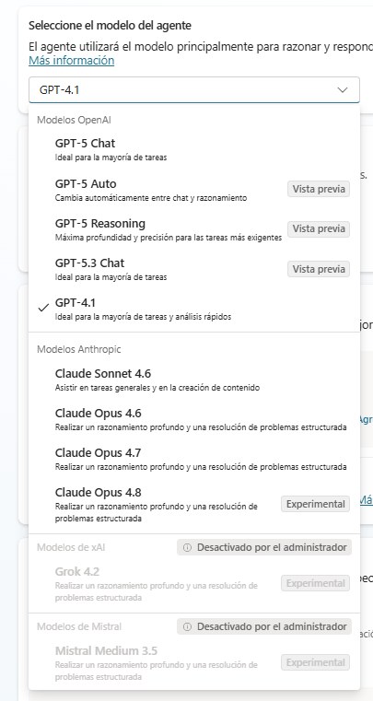This screenshot has width=373, height=701.
Task: Click Vista previa badge next to GPT-5 Auto
Action: click(x=319, y=189)
